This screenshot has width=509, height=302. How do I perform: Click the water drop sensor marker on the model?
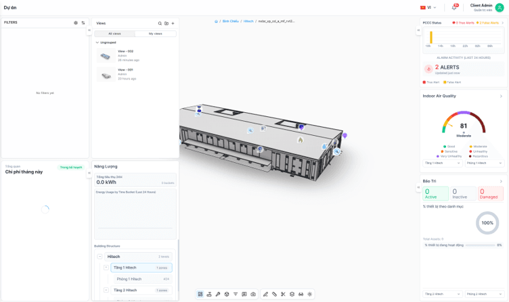click(x=324, y=147)
